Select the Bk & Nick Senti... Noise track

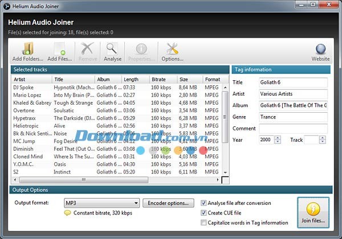tap(116, 133)
